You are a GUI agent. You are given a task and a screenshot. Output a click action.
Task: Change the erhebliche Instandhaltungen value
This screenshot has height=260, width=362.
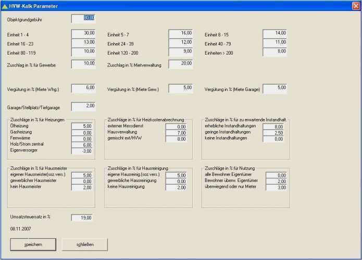(x=273, y=126)
